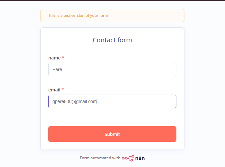Click the "Contact form" heading
This screenshot has height=167, width=225.
112,40
